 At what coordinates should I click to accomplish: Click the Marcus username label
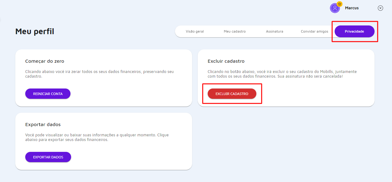352,8
